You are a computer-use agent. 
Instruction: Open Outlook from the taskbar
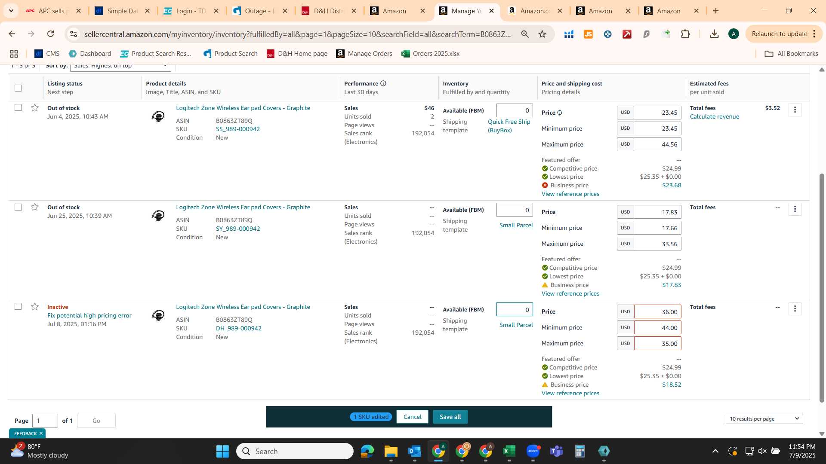[414, 451]
